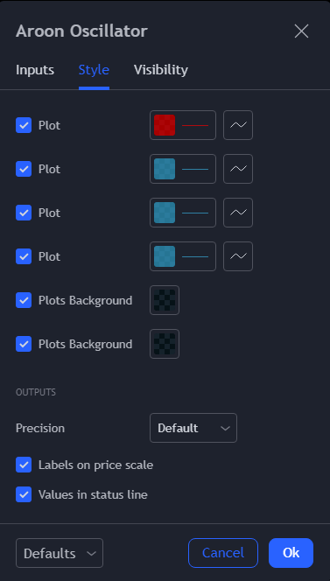This screenshot has height=581, width=330.
Task: Disable the first Plots Background checkbox
Action: (24, 300)
